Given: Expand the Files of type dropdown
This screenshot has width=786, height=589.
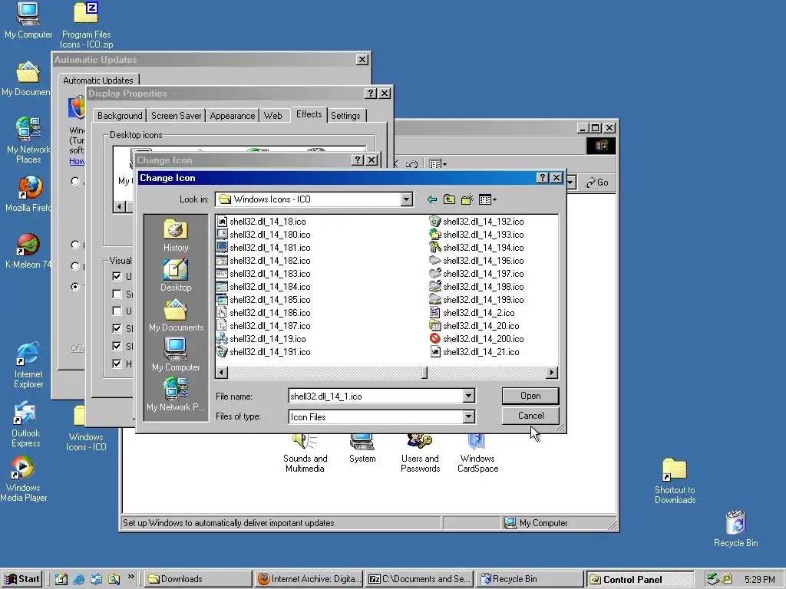Looking at the screenshot, I should (x=468, y=416).
